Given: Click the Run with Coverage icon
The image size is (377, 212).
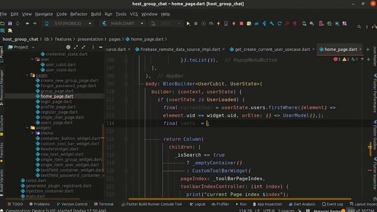Looking at the screenshot, I should click(203, 24).
